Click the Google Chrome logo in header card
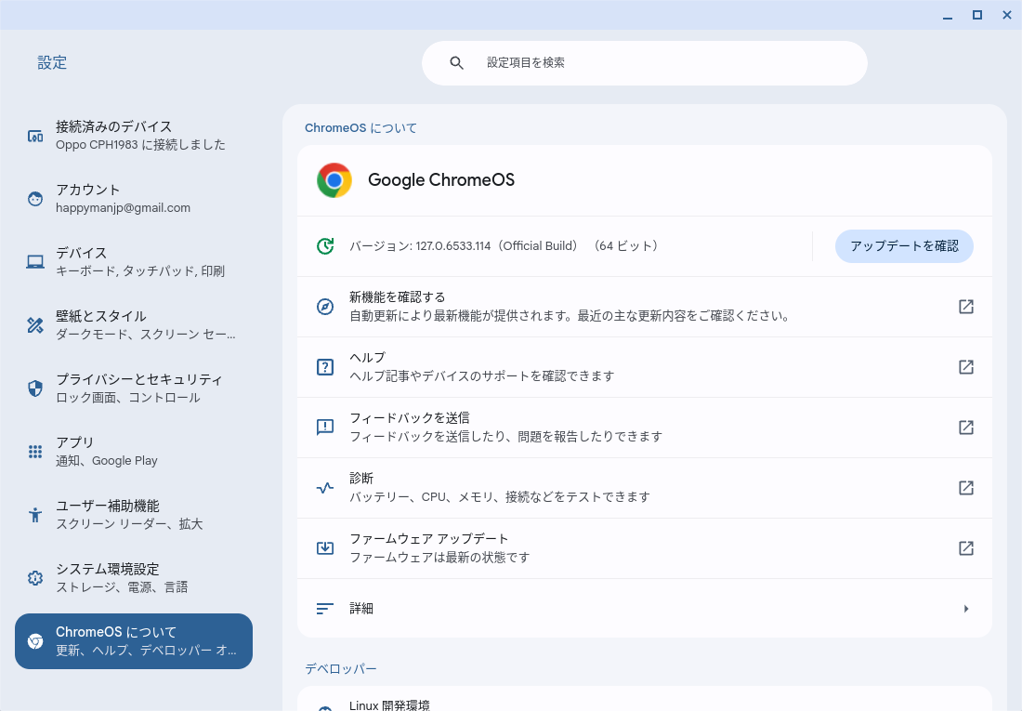This screenshot has height=711, width=1022. (x=334, y=180)
